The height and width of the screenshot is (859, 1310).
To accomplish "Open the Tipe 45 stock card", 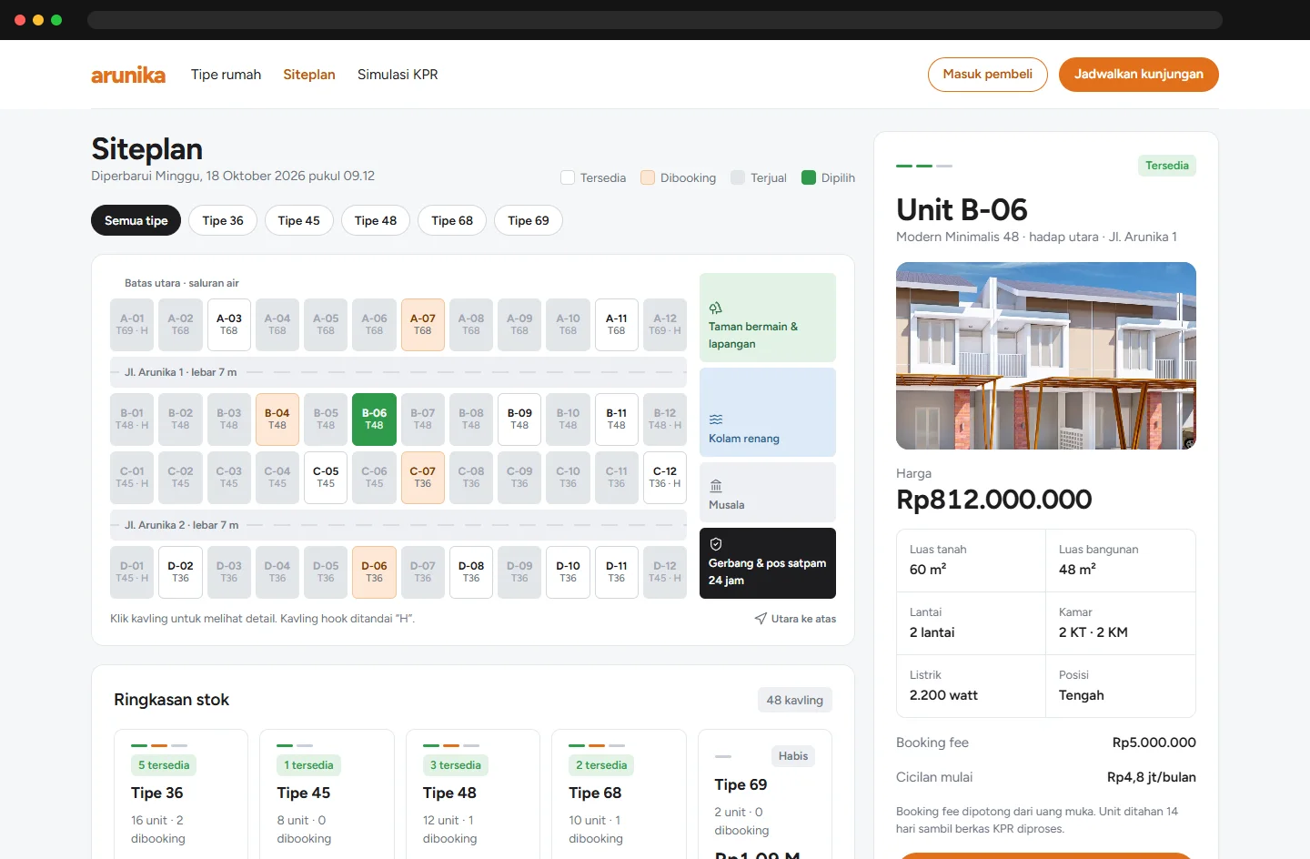I will click(327, 793).
